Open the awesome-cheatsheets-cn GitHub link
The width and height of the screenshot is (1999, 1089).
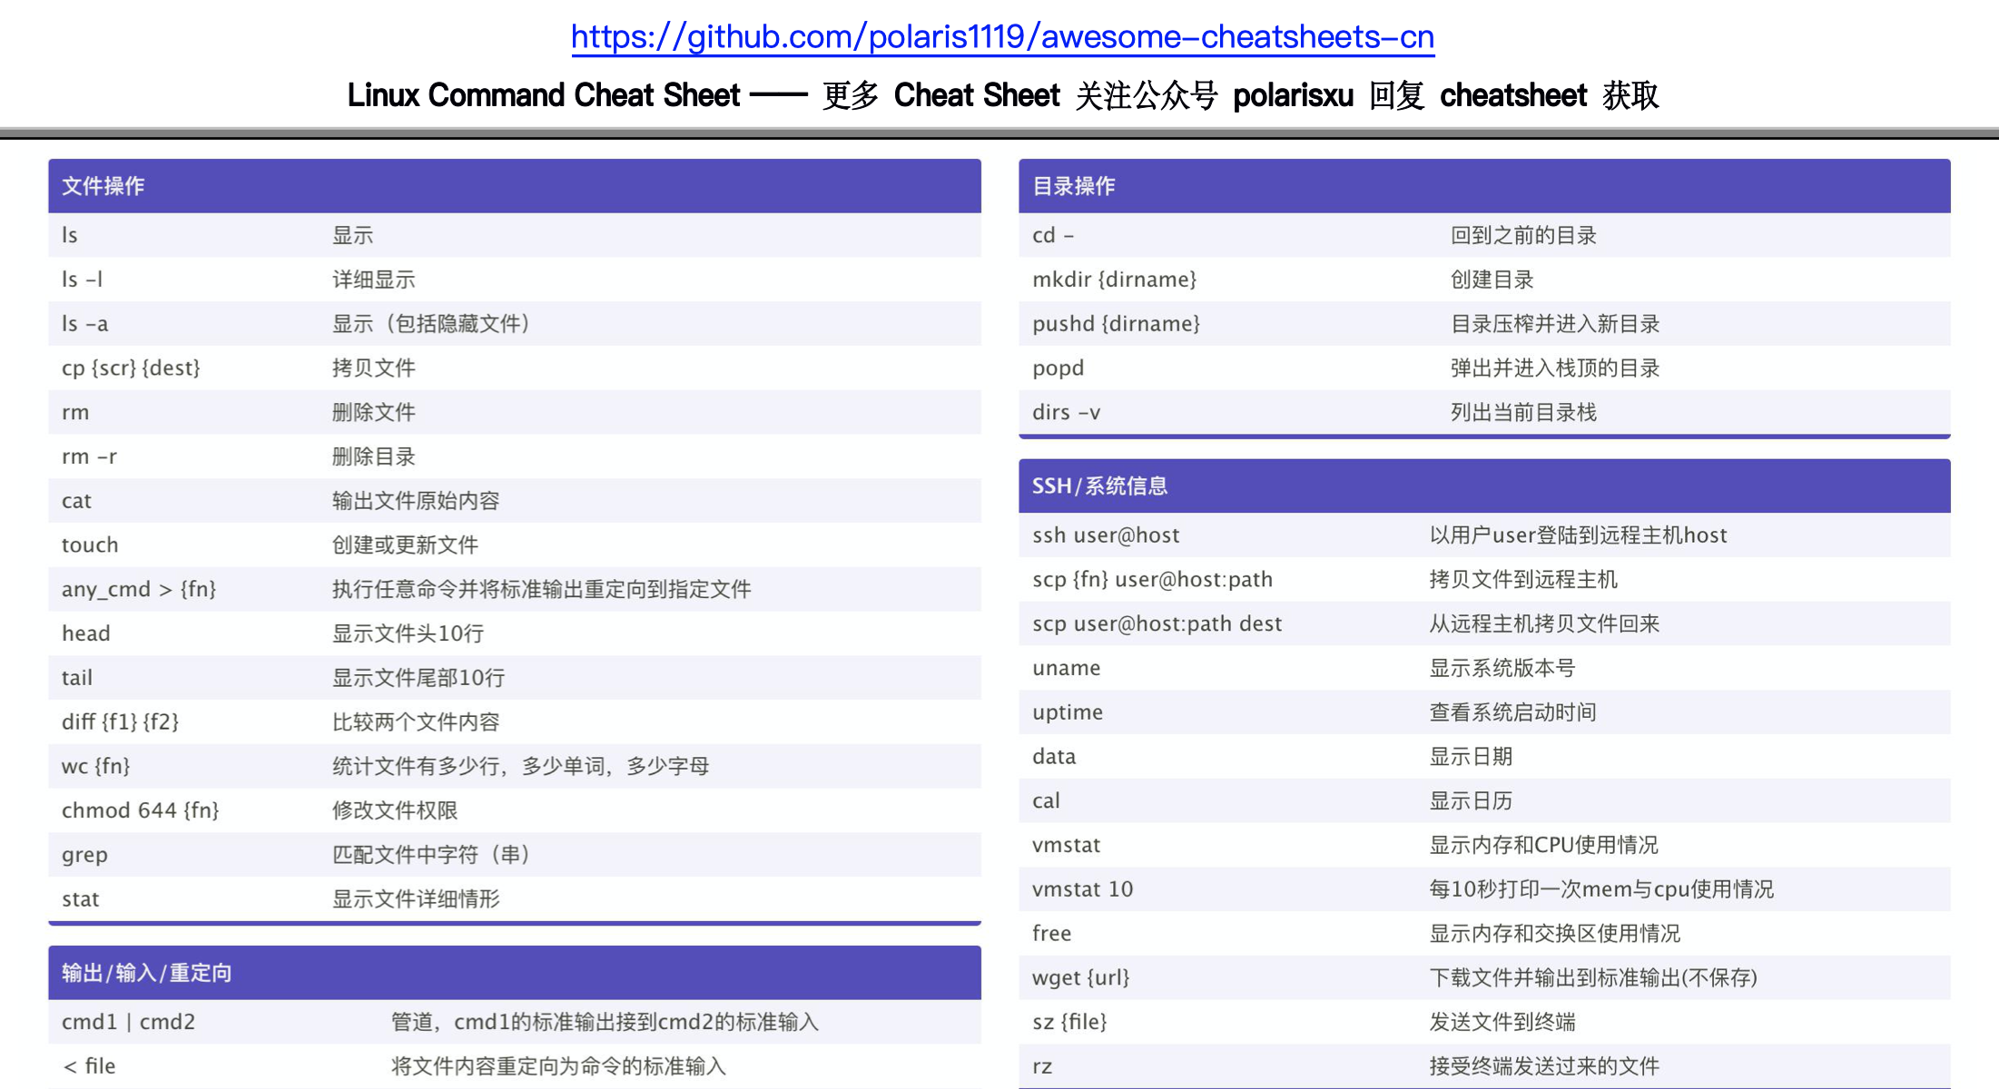[x=1002, y=37]
